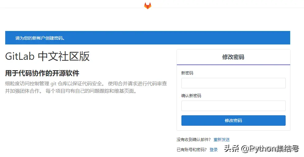This screenshot has width=304, height=157.
Task: Click the GitLab 中文社区版 heading
Action: (x=47, y=56)
